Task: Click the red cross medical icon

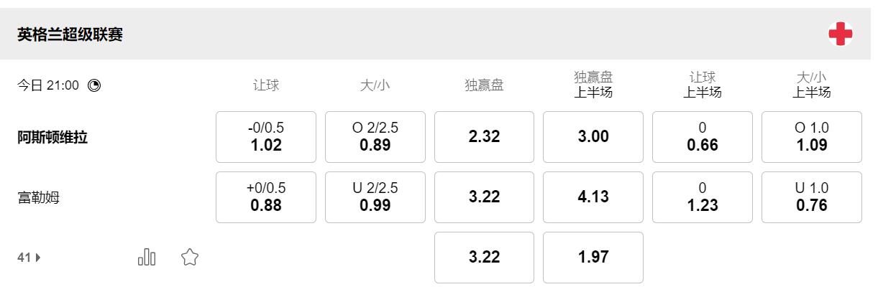Action: [x=840, y=34]
